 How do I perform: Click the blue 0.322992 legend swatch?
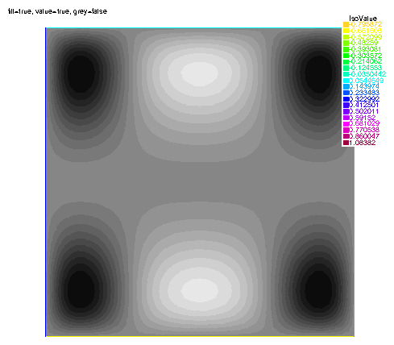click(346, 98)
